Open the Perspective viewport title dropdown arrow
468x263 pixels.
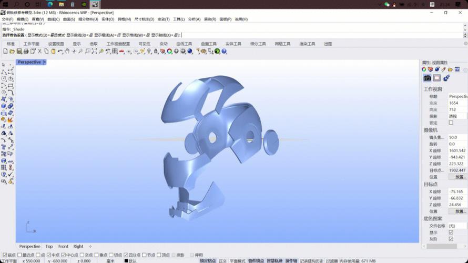[x=45, y=62]
